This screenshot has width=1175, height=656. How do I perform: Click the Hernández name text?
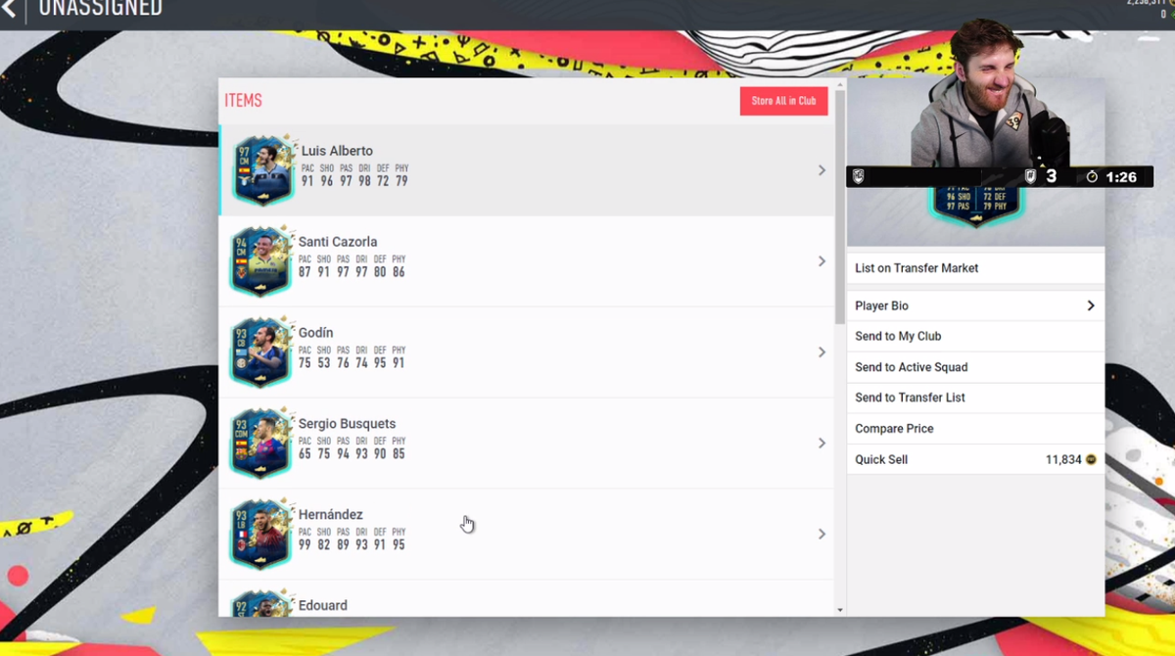pos(331,515)
